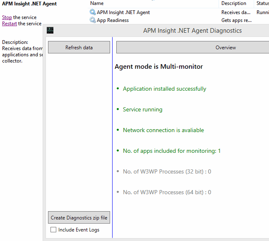This screenshot has height=241, width=269.
Task: Click the Create Diagnostics zip file button
Action: (79, 218)
